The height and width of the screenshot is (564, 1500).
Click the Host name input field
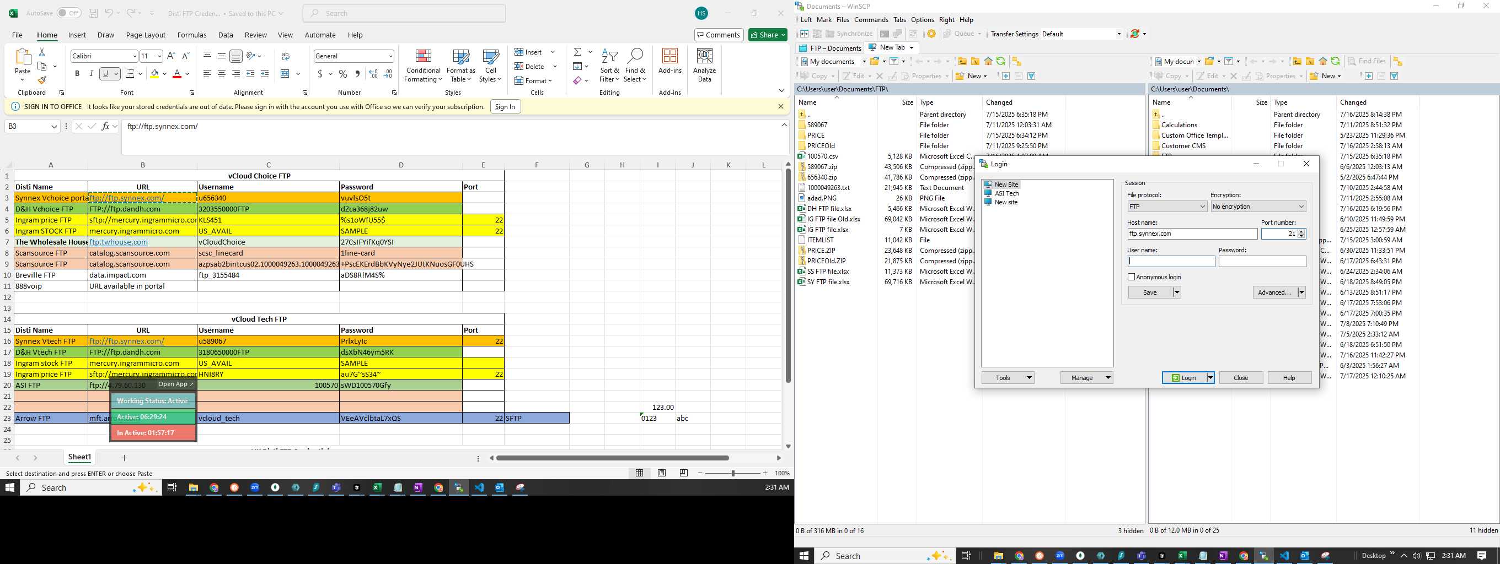(x=1192, y=234)
